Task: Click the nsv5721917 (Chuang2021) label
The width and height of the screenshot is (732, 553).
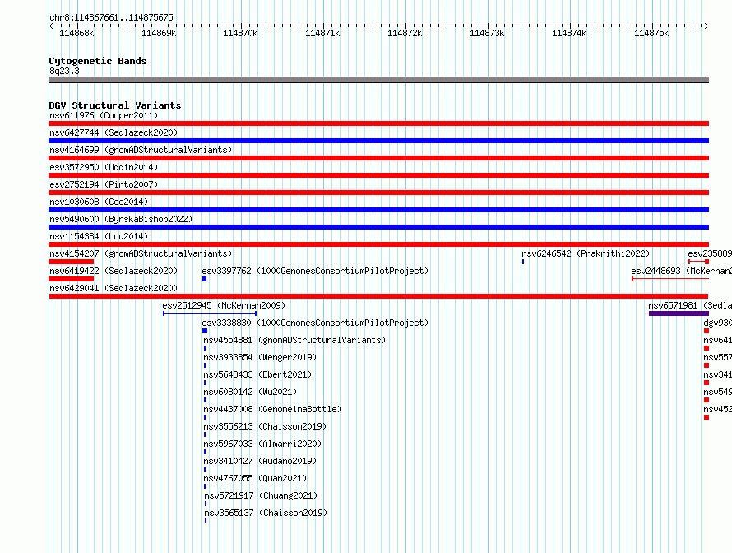Action: pyautogui.click(x=261, y=495)
